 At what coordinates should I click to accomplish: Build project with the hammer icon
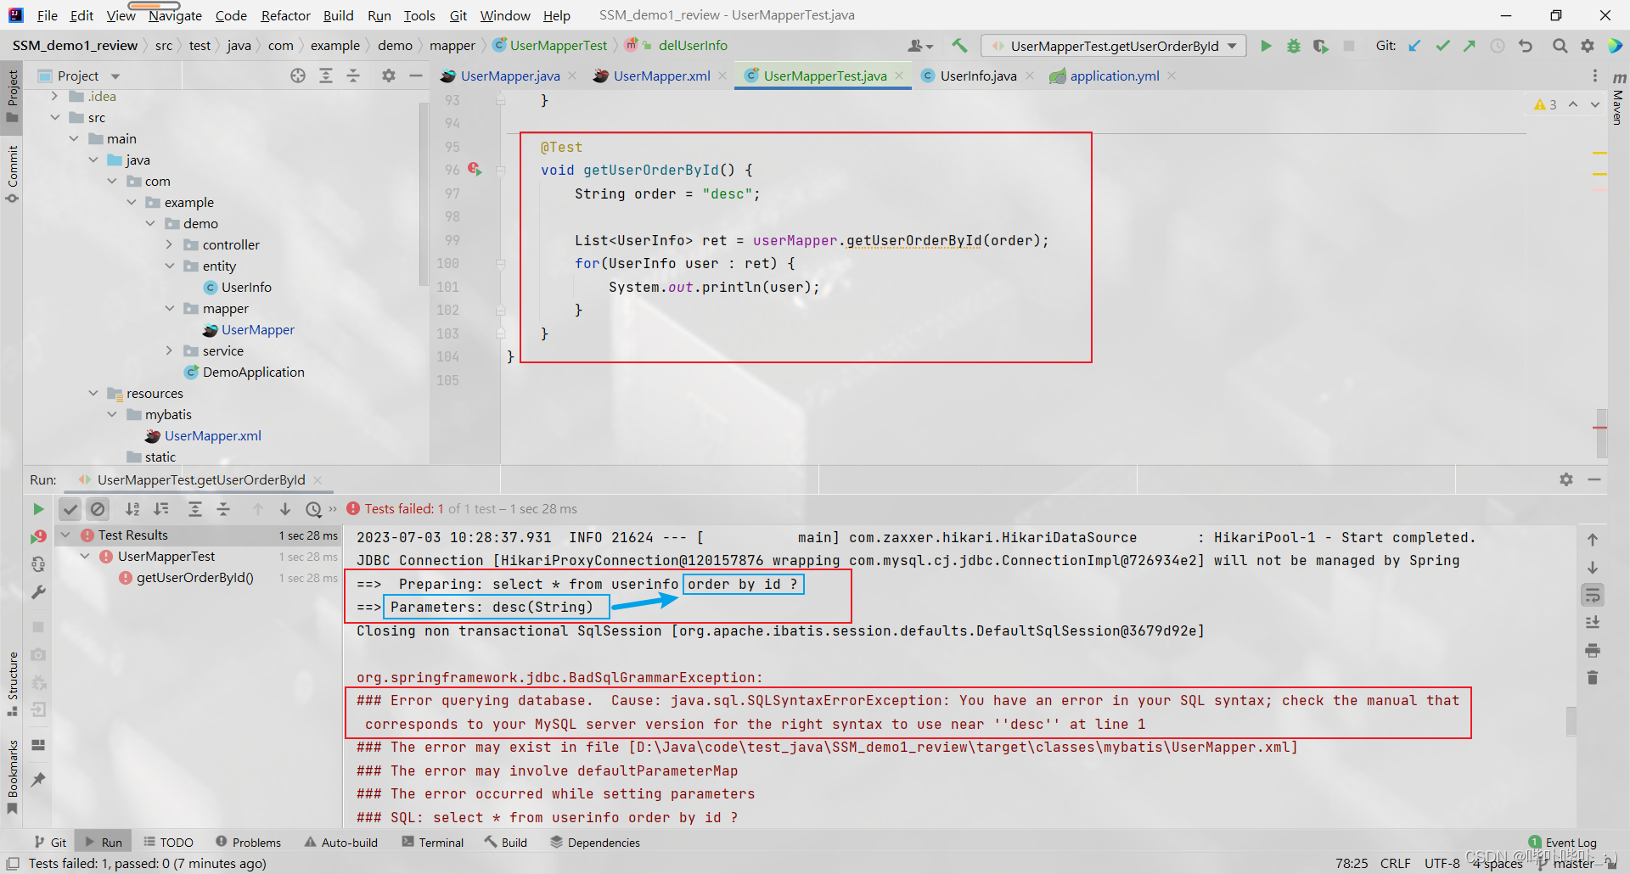(x=959, y=46)
